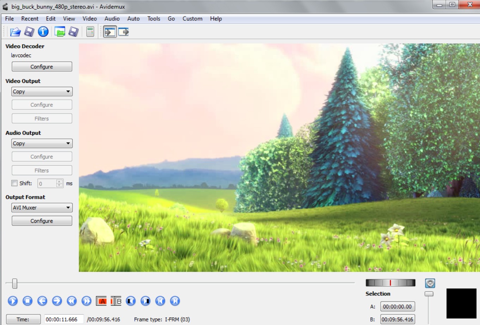This screenshot has width=480, height=325.
Task: Click the selection B time 00:09:56.416
Action: [x=398, y=319]
